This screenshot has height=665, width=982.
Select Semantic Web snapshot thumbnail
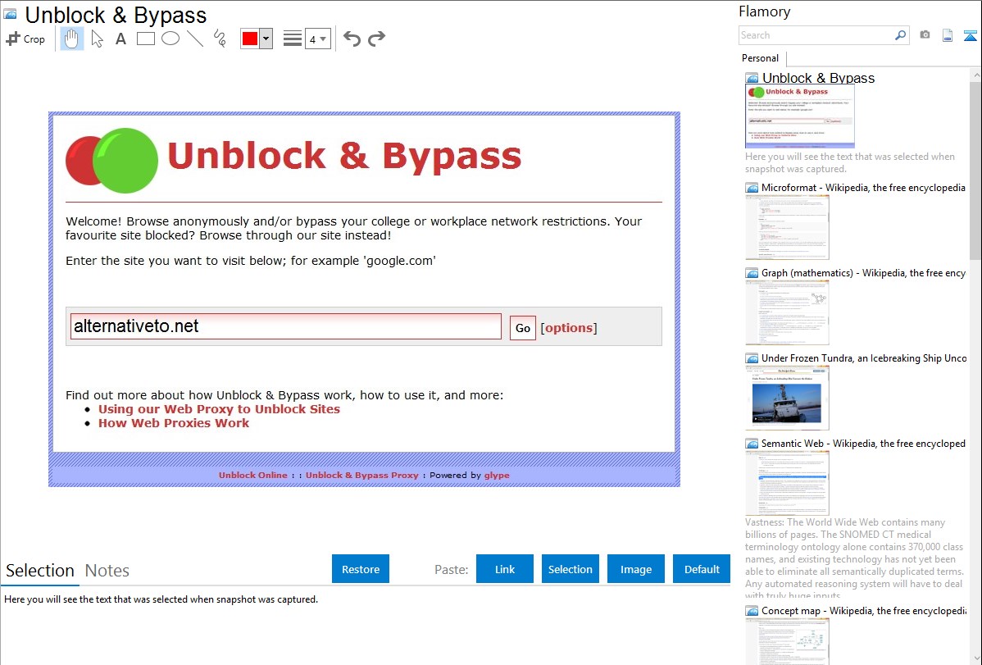787,483
